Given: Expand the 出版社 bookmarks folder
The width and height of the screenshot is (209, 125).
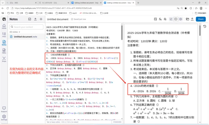Looking at the screenshot, I should [49, 13].
